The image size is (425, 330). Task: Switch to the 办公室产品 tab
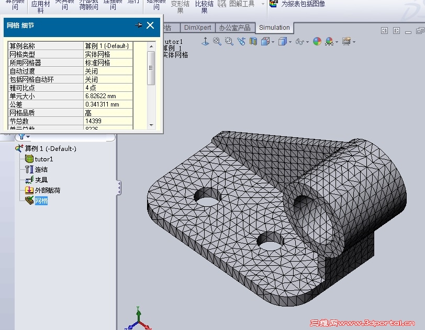pyautogui.click(x=234, y=28)
